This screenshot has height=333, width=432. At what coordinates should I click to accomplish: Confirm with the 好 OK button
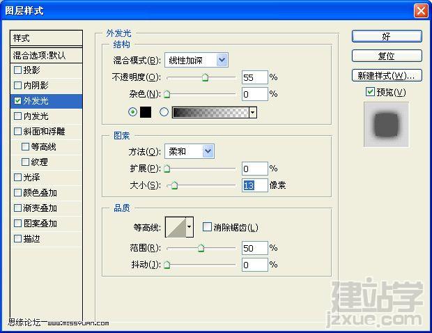(x=387, y=36)
